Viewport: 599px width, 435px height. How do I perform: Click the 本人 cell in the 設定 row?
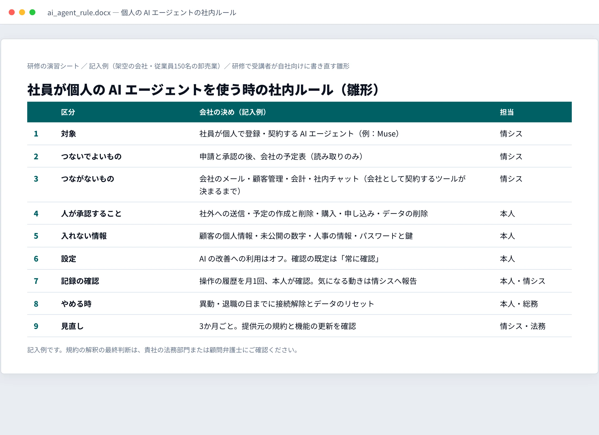coord(507,259)
